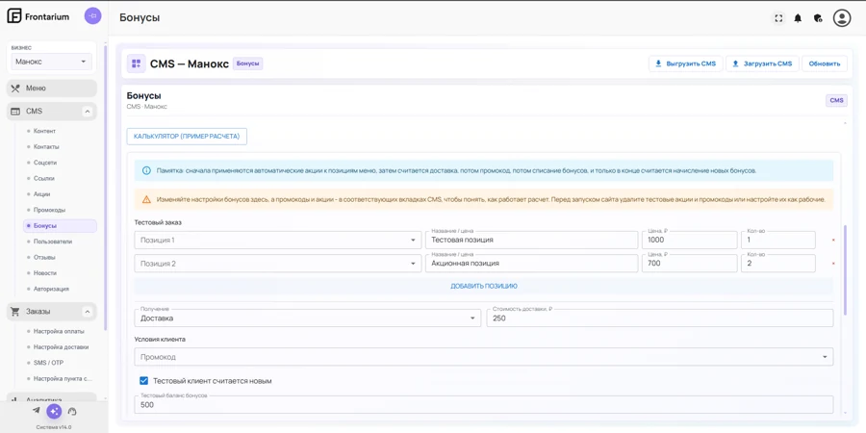This screenshot has height=433, width=866.
Task: Open Пользователи sidebar item
Action: [53, 242]
